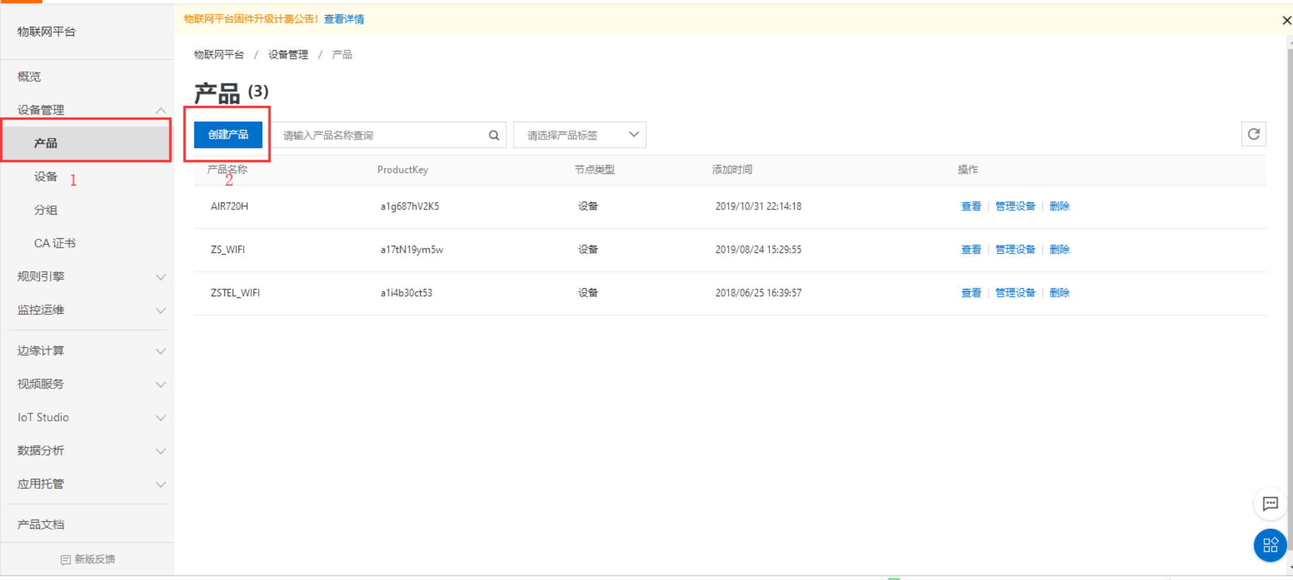Open 产品文档 in the sidebar
Screen dimensions: 1293x580
tap(41, 524)
